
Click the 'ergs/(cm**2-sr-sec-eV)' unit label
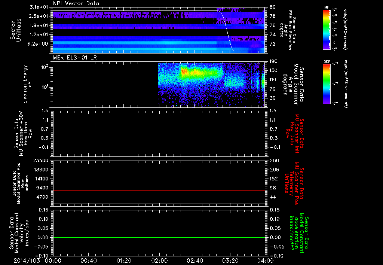point(346,84)
